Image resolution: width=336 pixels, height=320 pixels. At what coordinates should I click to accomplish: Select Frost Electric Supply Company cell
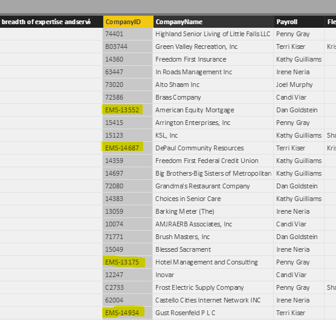[x=213, y=287]
